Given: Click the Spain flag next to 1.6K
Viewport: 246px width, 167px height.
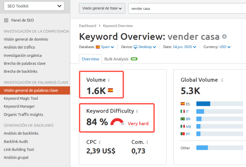Looking at the screenshot, I should 110,90.
